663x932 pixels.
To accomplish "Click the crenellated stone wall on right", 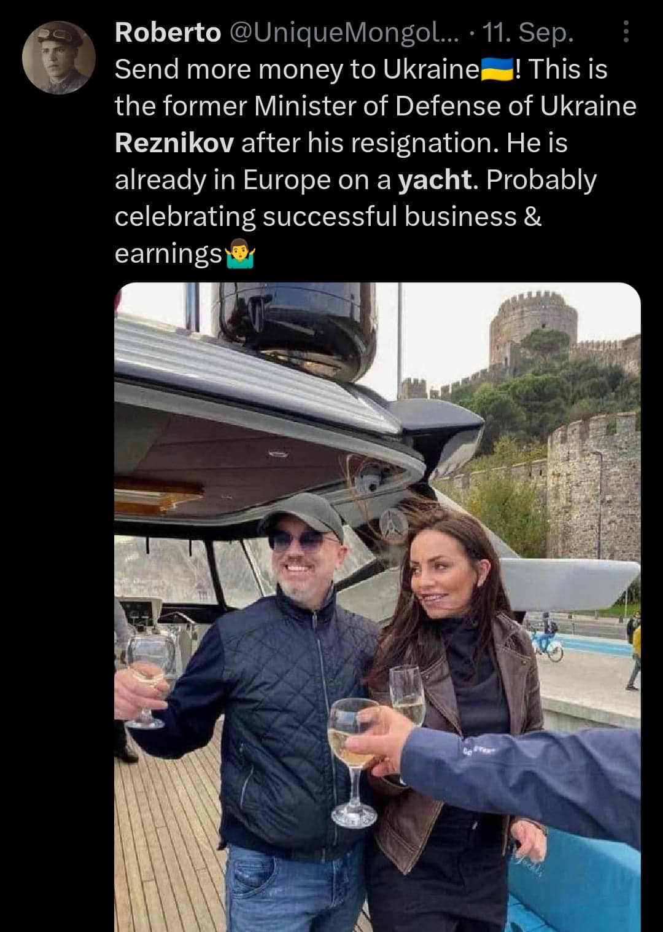I will coord(592,485).
